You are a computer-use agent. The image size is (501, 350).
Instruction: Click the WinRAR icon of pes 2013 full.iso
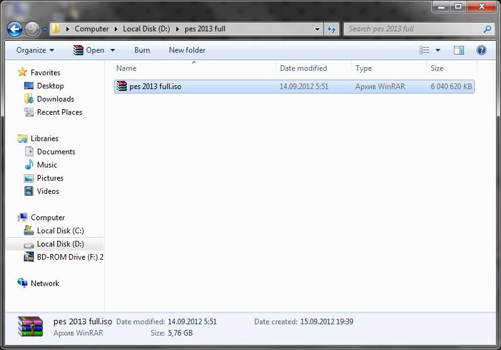tap(121, 86)
